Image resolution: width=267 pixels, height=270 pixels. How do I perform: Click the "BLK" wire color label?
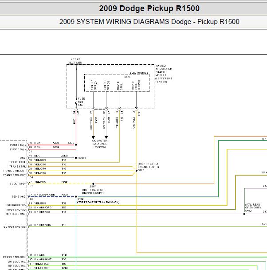[37, 156]
